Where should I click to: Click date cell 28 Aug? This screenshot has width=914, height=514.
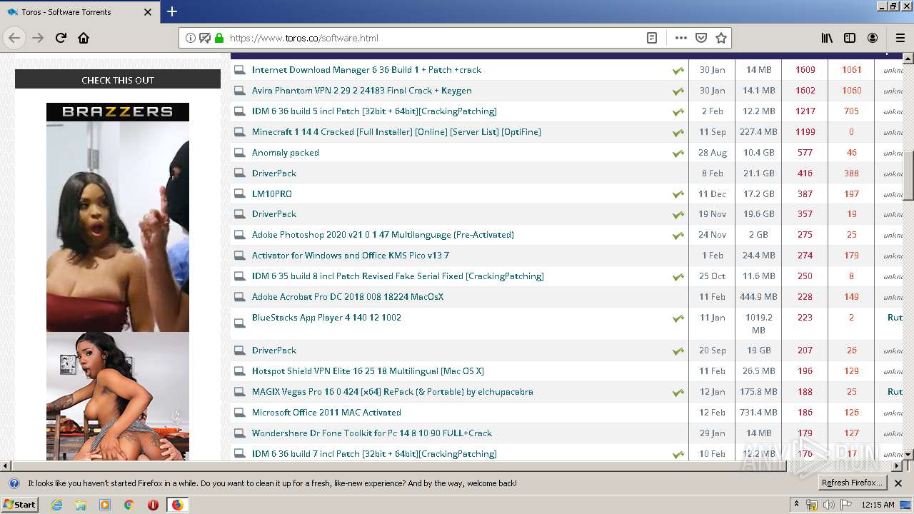pos(712,153)
